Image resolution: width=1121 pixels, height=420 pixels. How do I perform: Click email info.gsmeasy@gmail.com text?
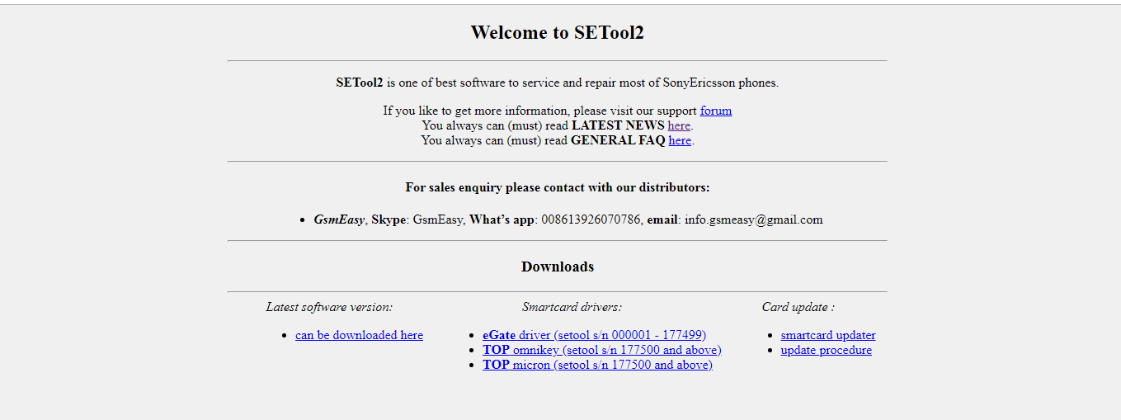tap(754, 219)
